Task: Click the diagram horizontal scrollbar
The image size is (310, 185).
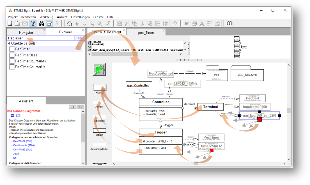Action: pos(199,163)
